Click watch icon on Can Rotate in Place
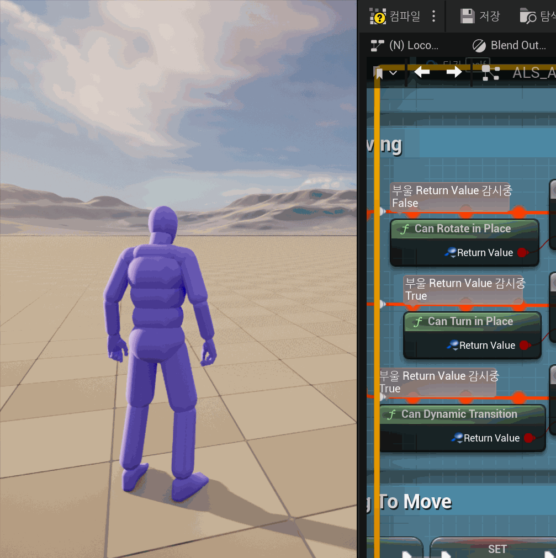Image resolution: width=556 pixels, height=558 pixels. tap(451, 252)
